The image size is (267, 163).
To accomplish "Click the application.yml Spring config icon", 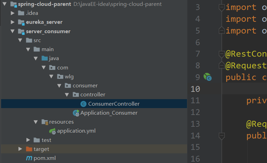I will tap(52, 131).
